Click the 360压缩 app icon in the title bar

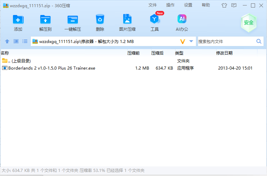pyautogui.click(x=6, y=5)
